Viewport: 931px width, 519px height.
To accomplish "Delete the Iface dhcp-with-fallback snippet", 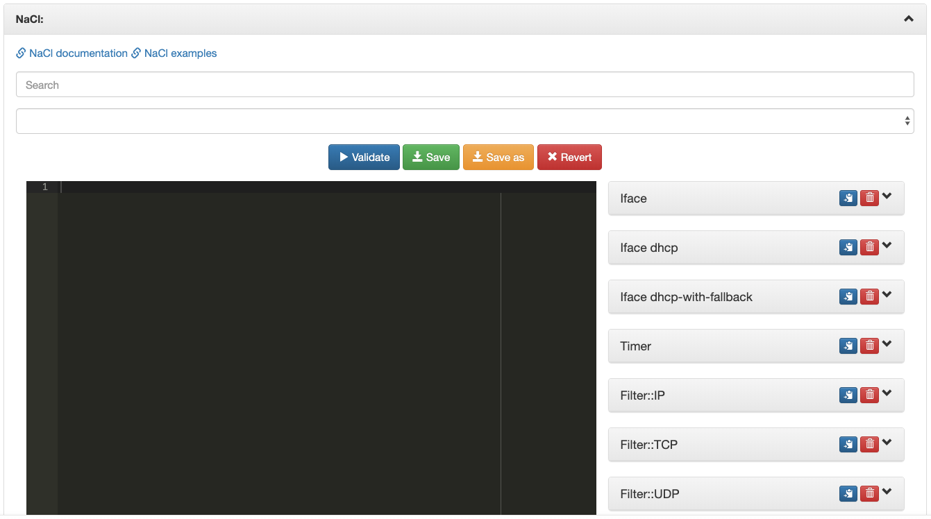I will (x=869, y=296).
